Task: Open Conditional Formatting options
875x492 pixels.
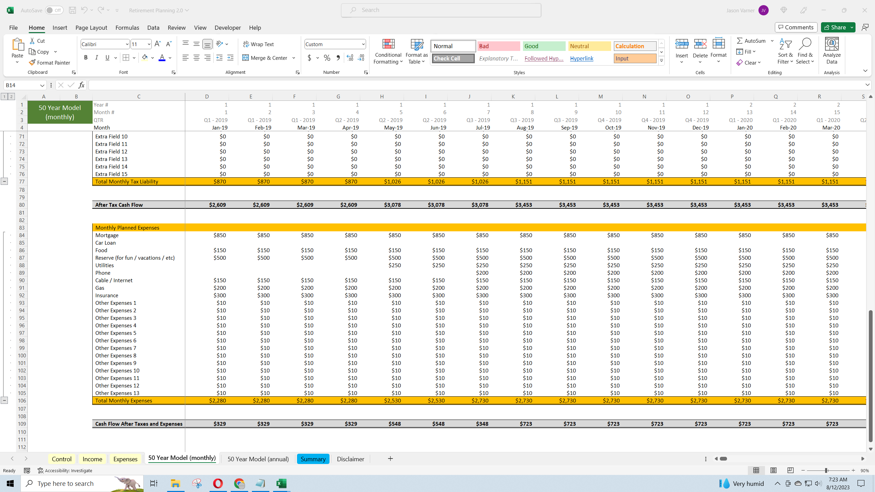Action: point(388,51)
